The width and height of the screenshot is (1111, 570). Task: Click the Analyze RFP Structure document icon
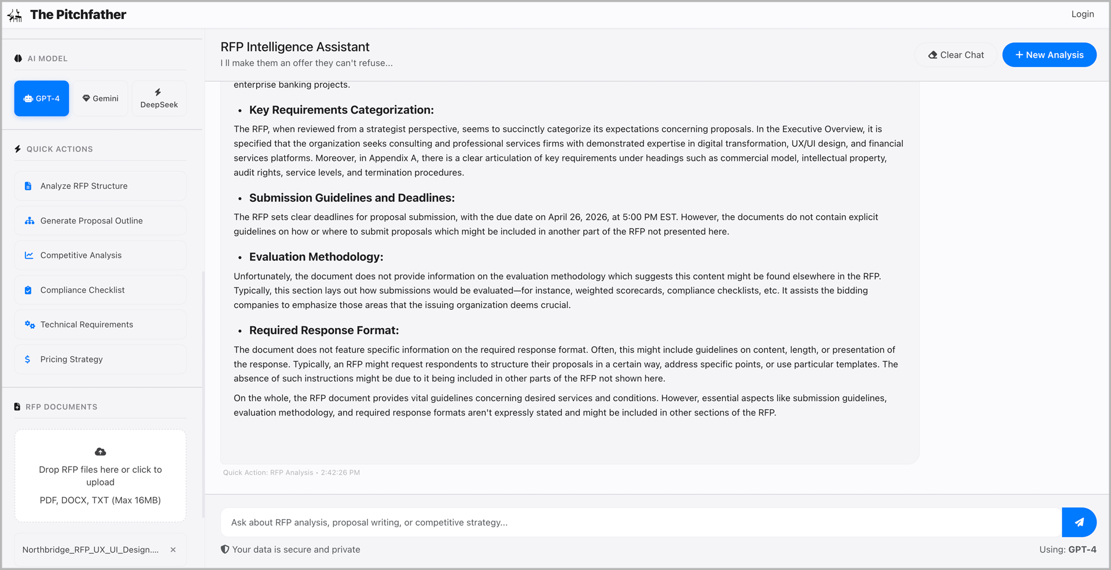coord(28,186)
